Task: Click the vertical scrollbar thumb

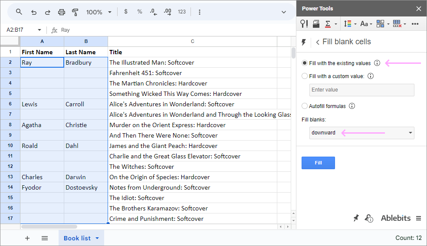Action: (x=293, y=53)
